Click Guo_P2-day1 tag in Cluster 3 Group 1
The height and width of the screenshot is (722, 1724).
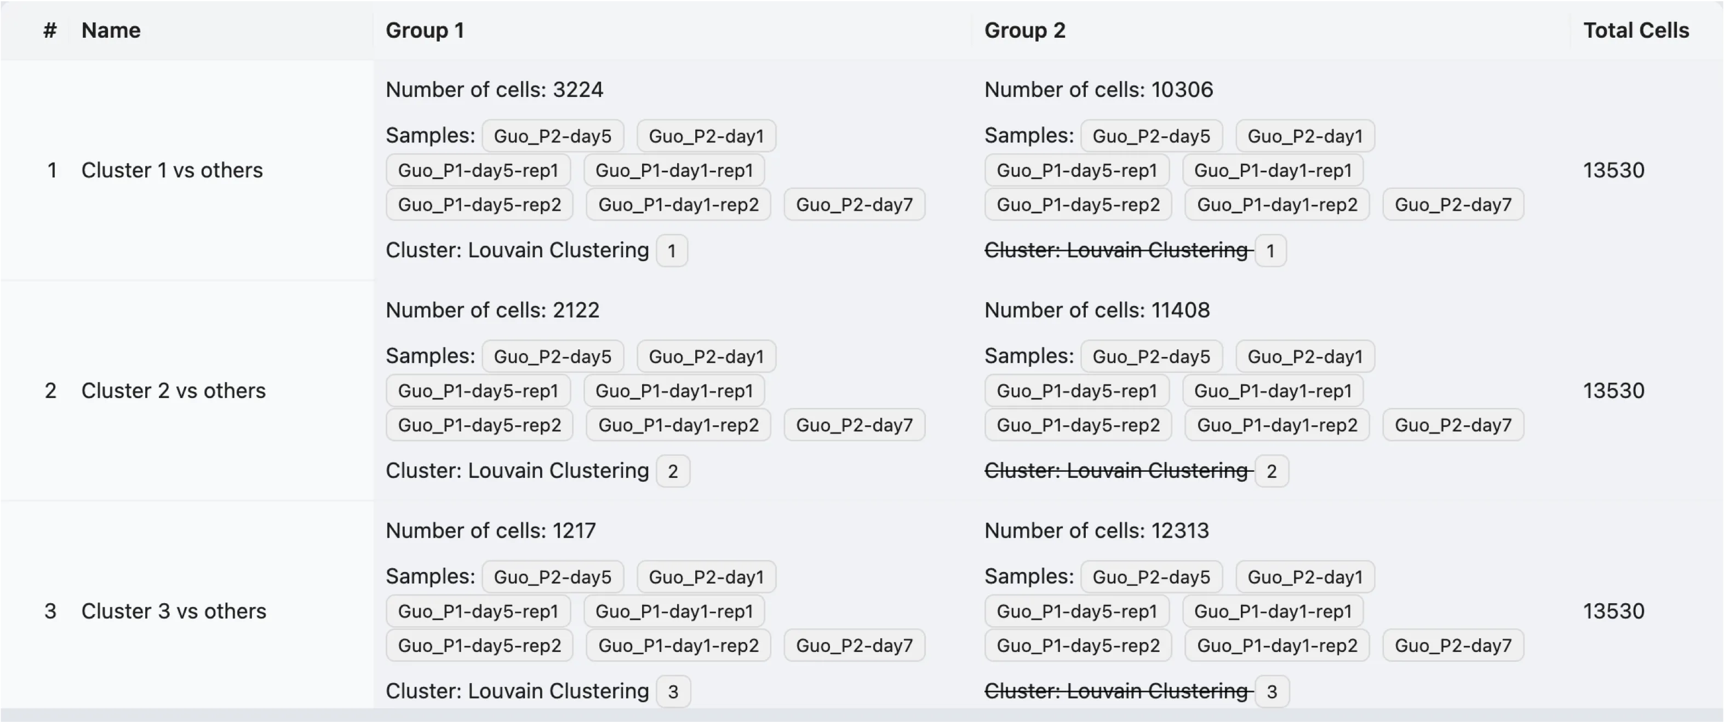click(706, 577)
